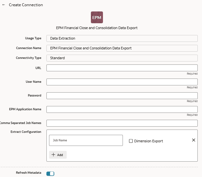Screen dimensions: 202x177
Task: Click into the URL field
Action: (122, 68)
